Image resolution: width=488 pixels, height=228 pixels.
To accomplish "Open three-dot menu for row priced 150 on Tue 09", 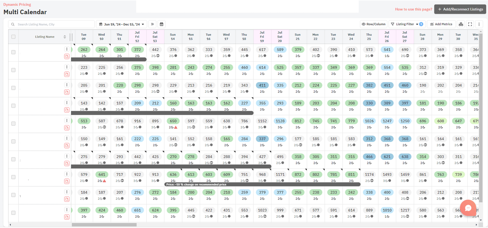I will 67,138.
